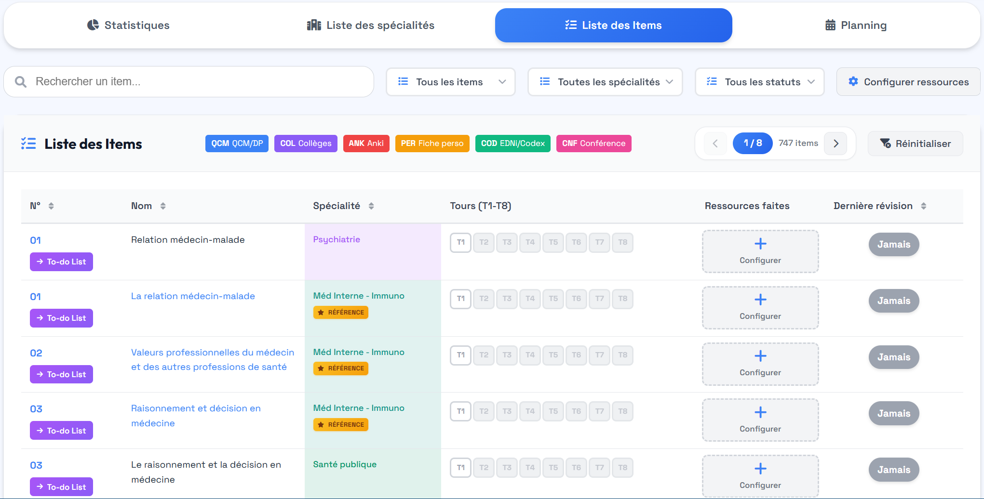Click the sort arrows next to N° column
This screenshot has height=499, width=984.
tap(51, 206)
